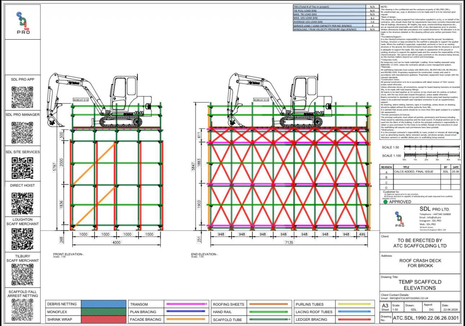Click the red Ledger Bracing legend line

point(354,319)
